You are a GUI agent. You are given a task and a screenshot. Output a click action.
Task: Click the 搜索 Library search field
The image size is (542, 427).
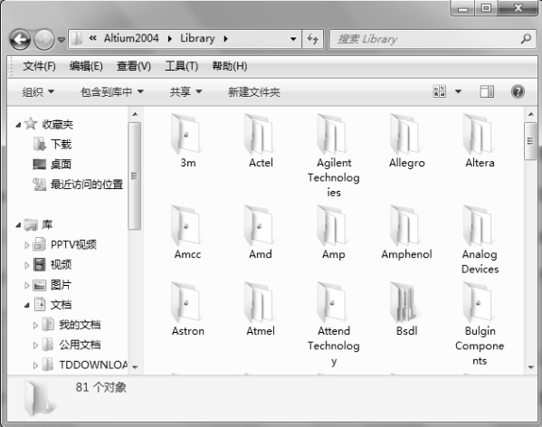pos(425,39)
